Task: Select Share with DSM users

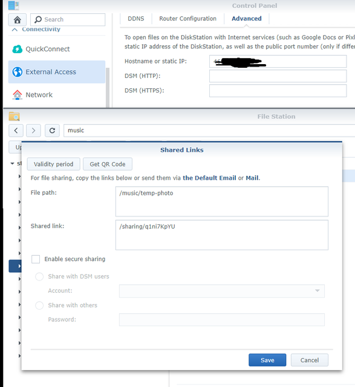Action: coord(39,276)
